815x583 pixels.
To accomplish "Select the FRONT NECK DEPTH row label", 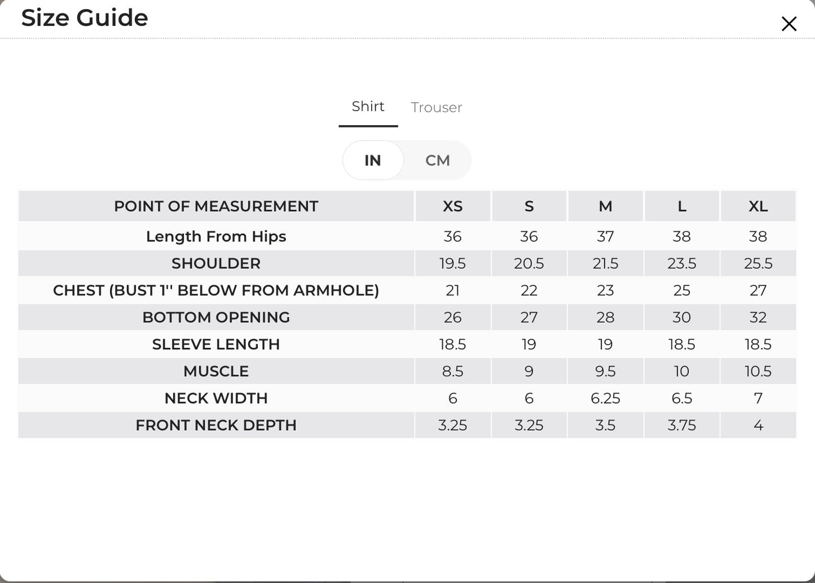I will pyautogui.click(x=216, y=426).
